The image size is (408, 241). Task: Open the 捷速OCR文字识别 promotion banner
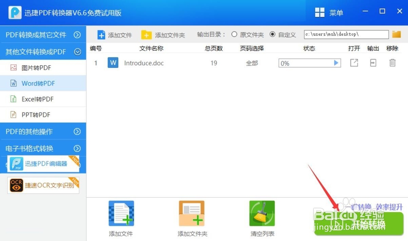(43, 186)
